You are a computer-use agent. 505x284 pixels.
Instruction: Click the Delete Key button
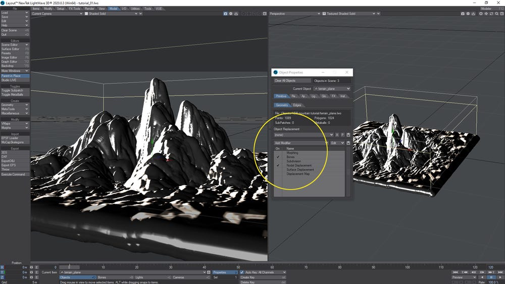[263, 282]
